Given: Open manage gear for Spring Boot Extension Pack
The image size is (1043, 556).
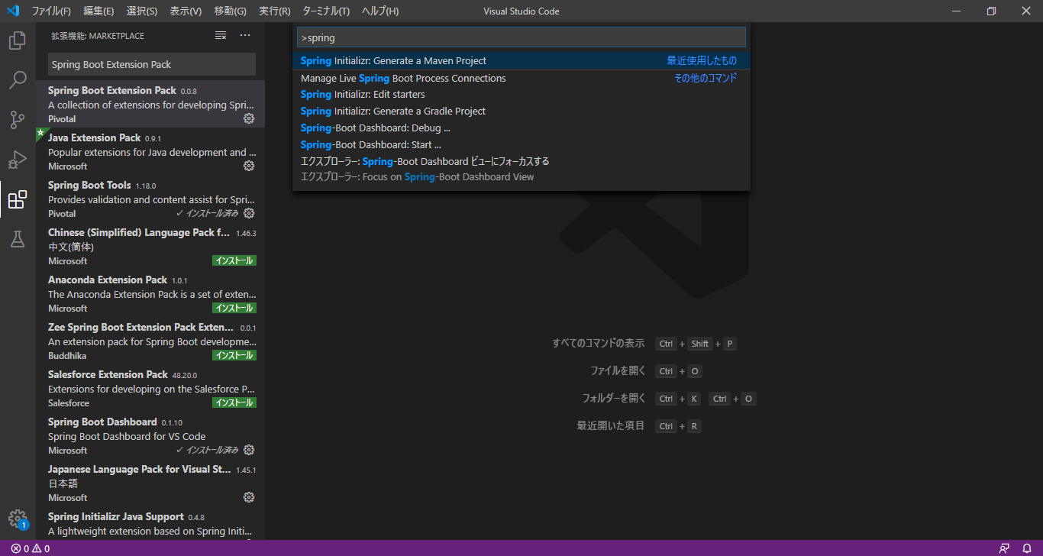Looking at the screenshot, I should 249,118.
